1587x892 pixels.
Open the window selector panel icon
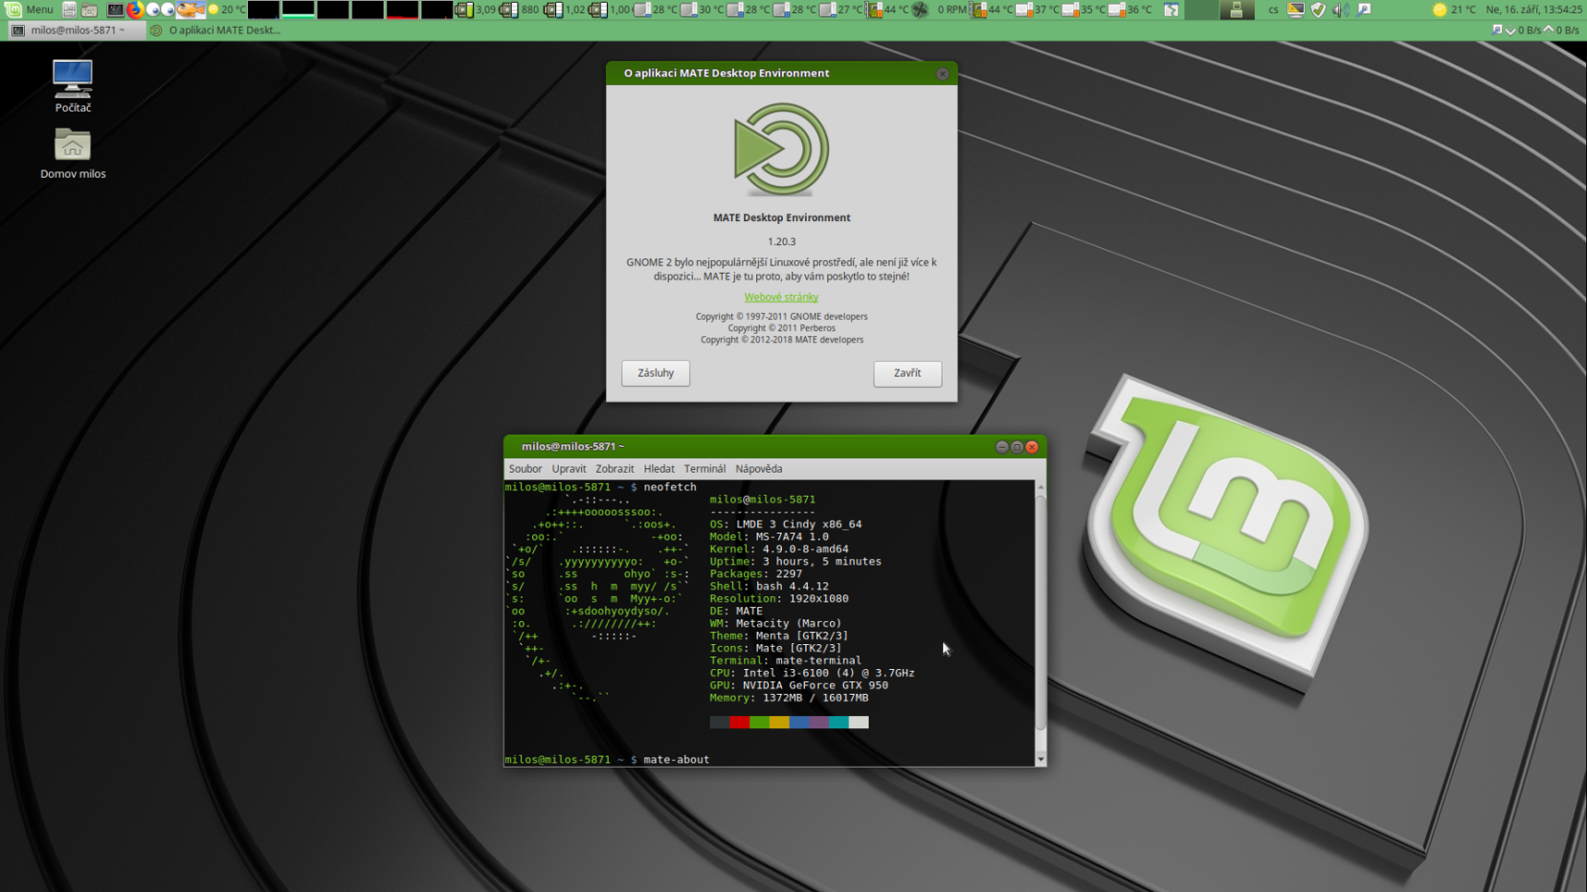[x=1172, y=9]
